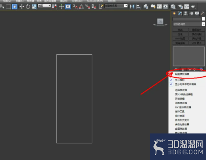Viewport: 206px width, 160px height.
Task: Activate the Select and Rotate tool
Action: pos(28,6)
